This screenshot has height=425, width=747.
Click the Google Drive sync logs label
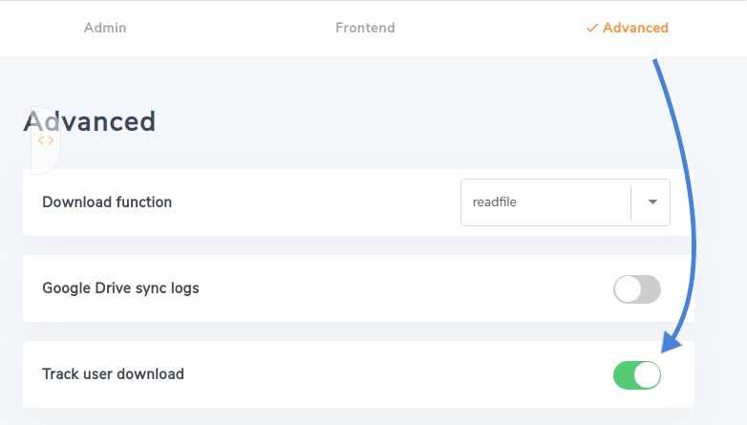click(120, 287)
